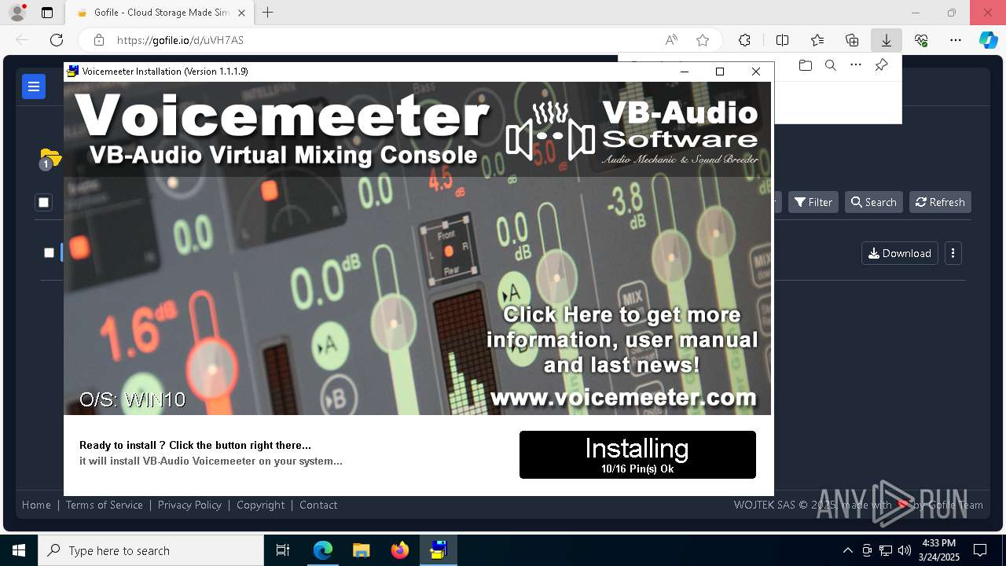Switch to Edge on the taskbar
This screenshot has height=566, width=1006.
pos(323,550)
